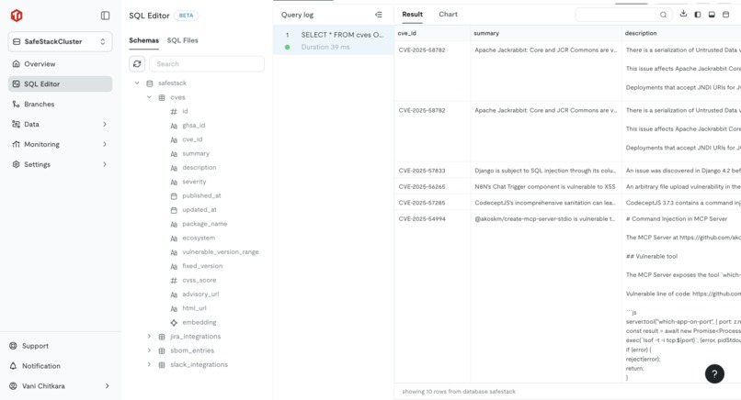Viewport: 741px width, 400px height.
Task: Click the red hexagon app logo
Action: [x=17, y=16]
